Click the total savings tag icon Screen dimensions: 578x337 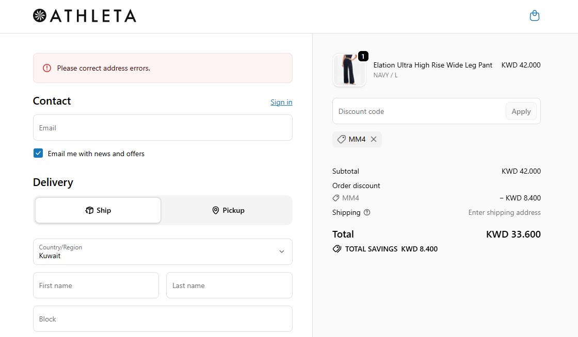(x=336, y=249)
